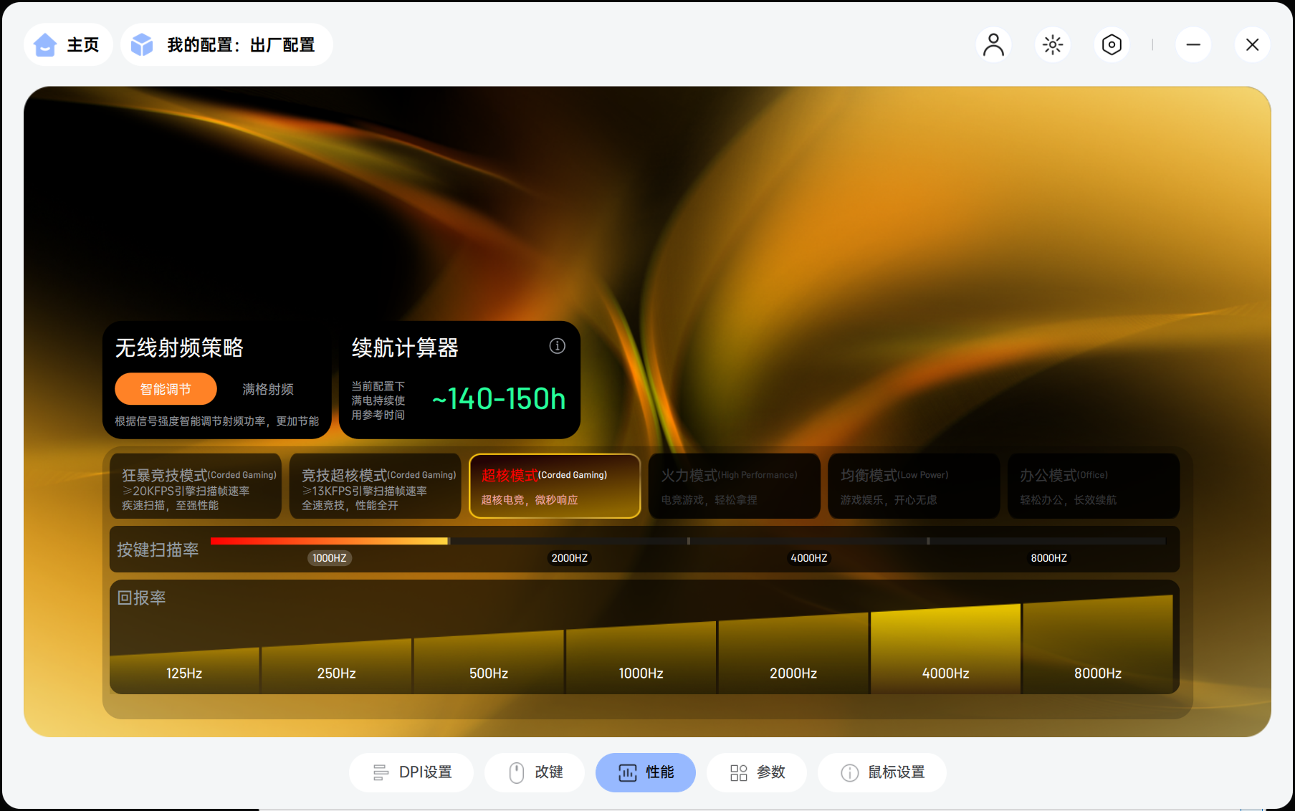Click the 按键扫描率 label
Screen dimensions: 1295x811
pyautogui.click(x=158, y=550)
